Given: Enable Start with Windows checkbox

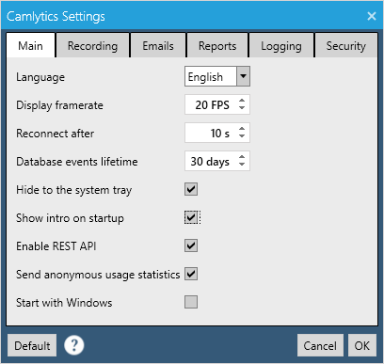Looking at the screenshot, I should click(191, 302).
